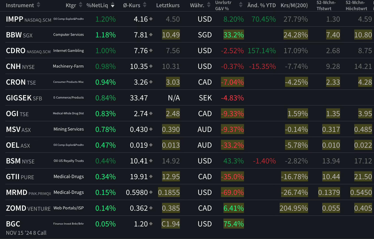This screenshot has height=239, width=374.
Task: Click the Internet Gambling category cell
Action: click(69, 50)
